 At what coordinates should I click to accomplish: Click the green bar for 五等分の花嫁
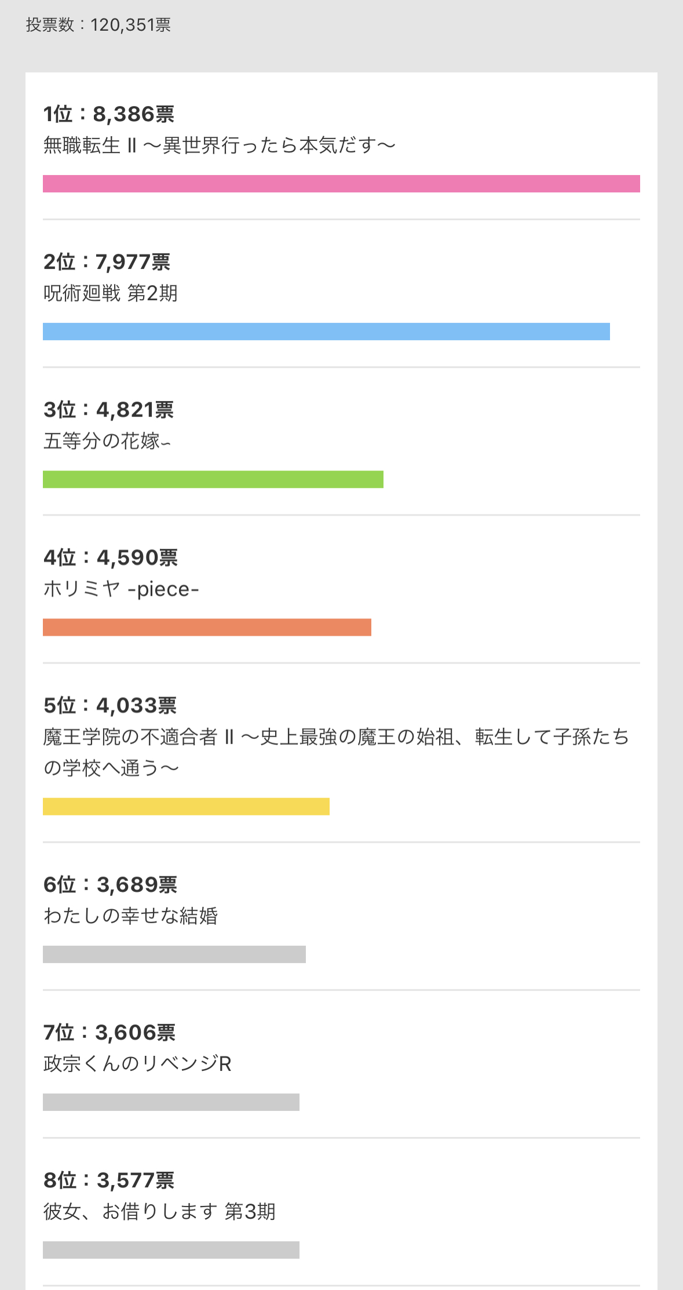(213, 479)
